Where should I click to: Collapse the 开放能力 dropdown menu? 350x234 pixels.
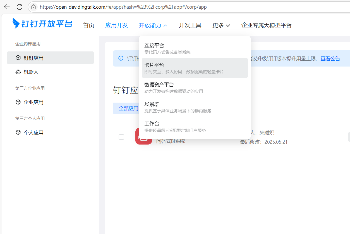(x=153, y=25)
